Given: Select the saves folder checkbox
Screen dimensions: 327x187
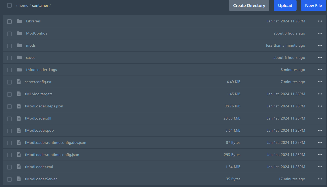Looking at the screenshot, I should (x=9, y=58).
